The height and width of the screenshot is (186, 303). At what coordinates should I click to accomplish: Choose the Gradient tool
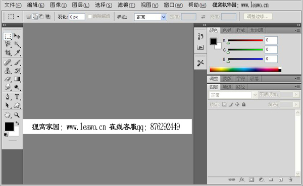click(x=17, y=79)
